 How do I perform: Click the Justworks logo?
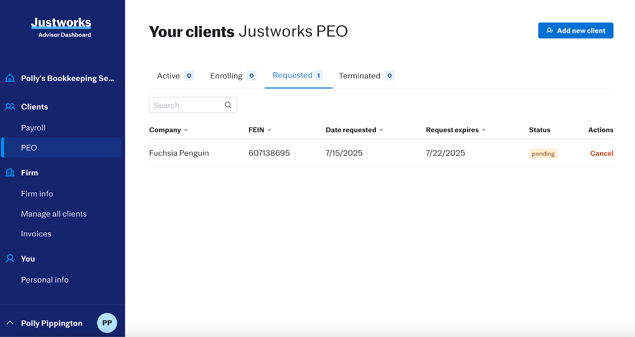(61, 23)
